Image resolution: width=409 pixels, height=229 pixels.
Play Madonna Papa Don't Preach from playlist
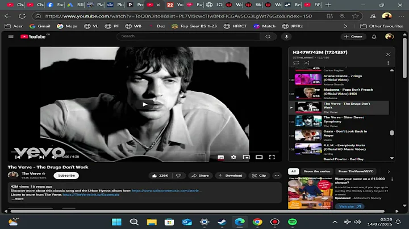pyautogui.click(x=339, y=94)
